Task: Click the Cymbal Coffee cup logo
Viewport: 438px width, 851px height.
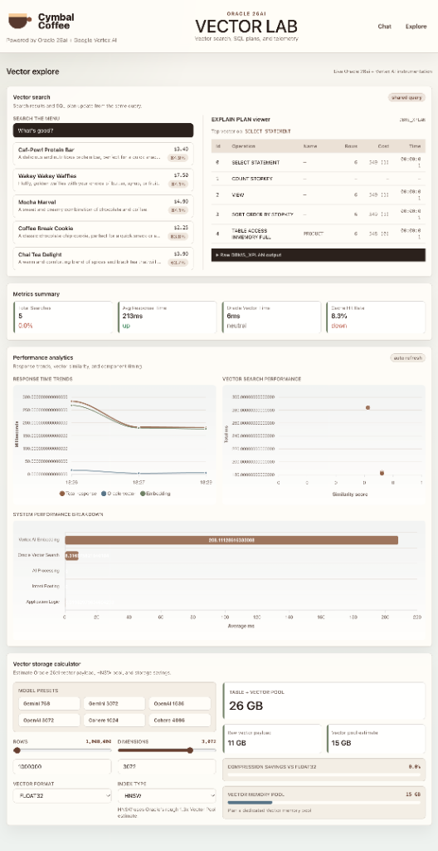Action: pos(20,21)
